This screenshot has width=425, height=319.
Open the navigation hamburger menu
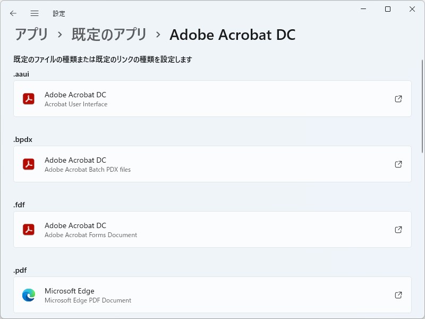[34, 13]
